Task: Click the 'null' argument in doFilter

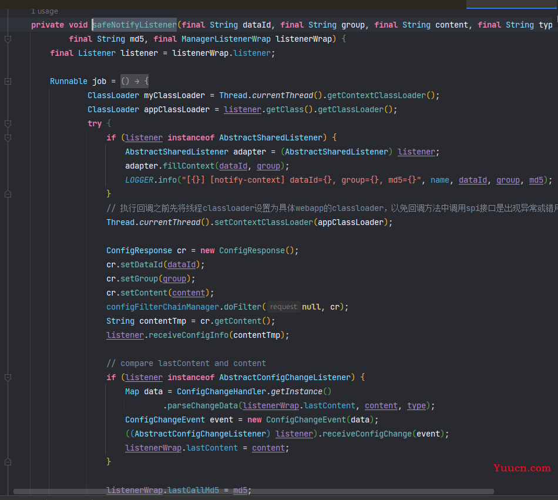Action: tap(311, 307)
